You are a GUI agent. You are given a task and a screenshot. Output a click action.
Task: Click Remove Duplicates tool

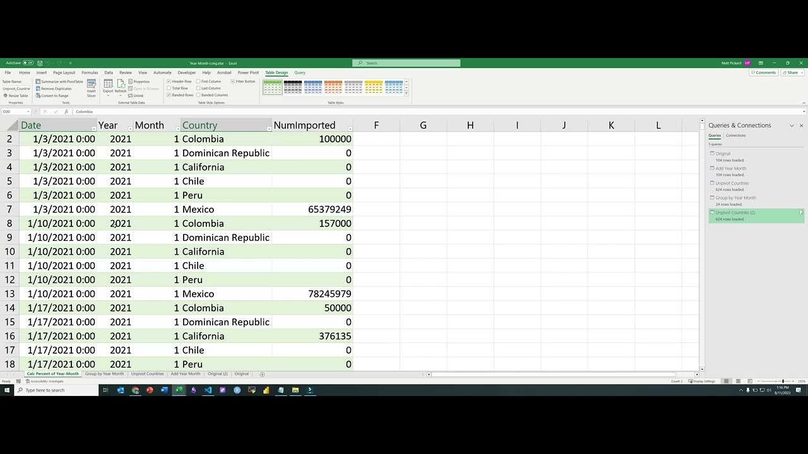(x=54, y=88)
